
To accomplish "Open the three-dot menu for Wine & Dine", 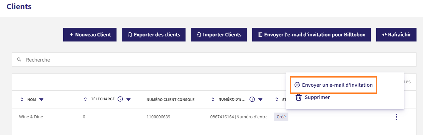I will (x=396, y=117).
